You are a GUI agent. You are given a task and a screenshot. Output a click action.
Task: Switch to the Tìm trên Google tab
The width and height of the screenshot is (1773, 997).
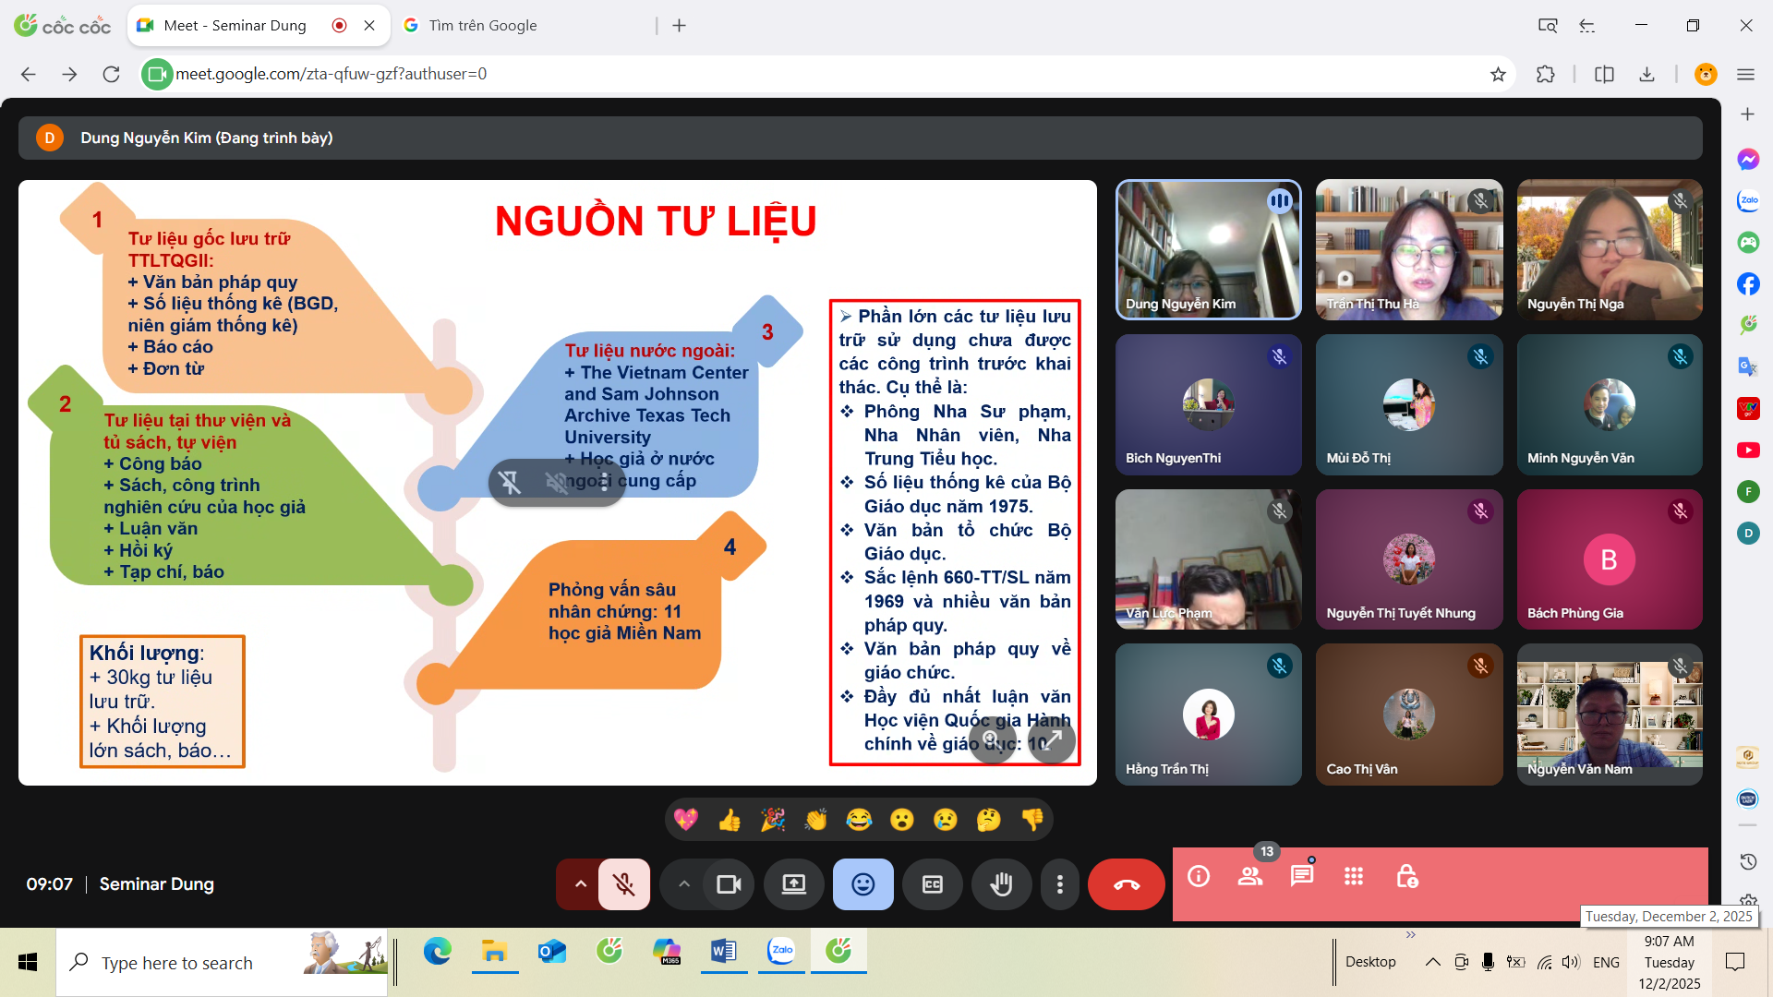[x=483, y=26]
